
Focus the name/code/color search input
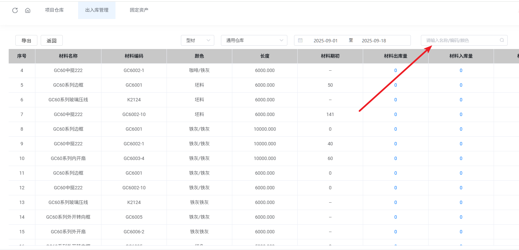click(x=461, y=40)
